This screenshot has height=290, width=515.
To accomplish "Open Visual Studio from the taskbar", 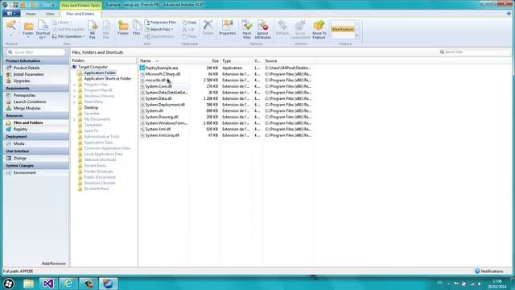I will pos(48,284).
